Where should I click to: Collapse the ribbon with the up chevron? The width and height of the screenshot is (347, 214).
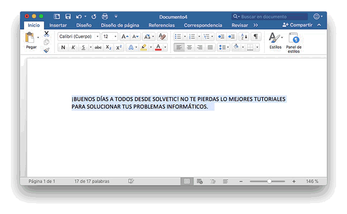(x=319, y=25)
